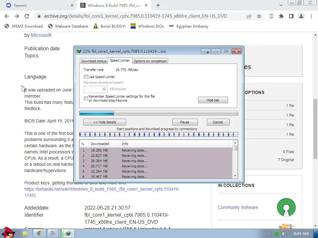This screenshot has height=238, width=318.
Task: Click the maximum download speed field
Action: (96, 89)
